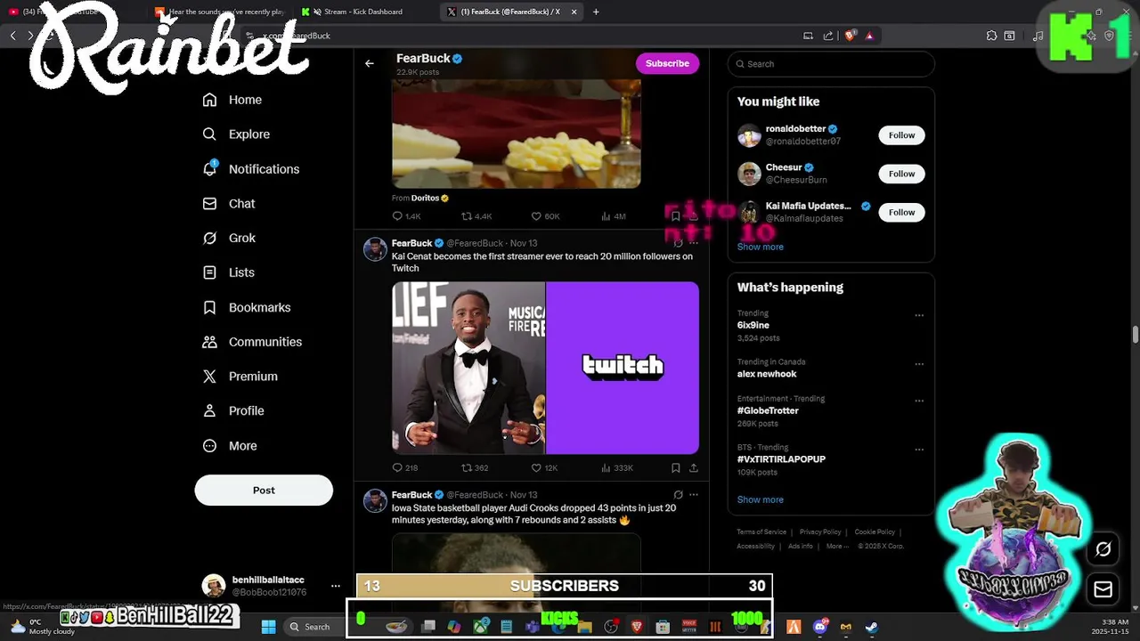This screenshot has height=641, width=1140.
Task: Share the Kai Cenat Twitch post
Action: 693,467
